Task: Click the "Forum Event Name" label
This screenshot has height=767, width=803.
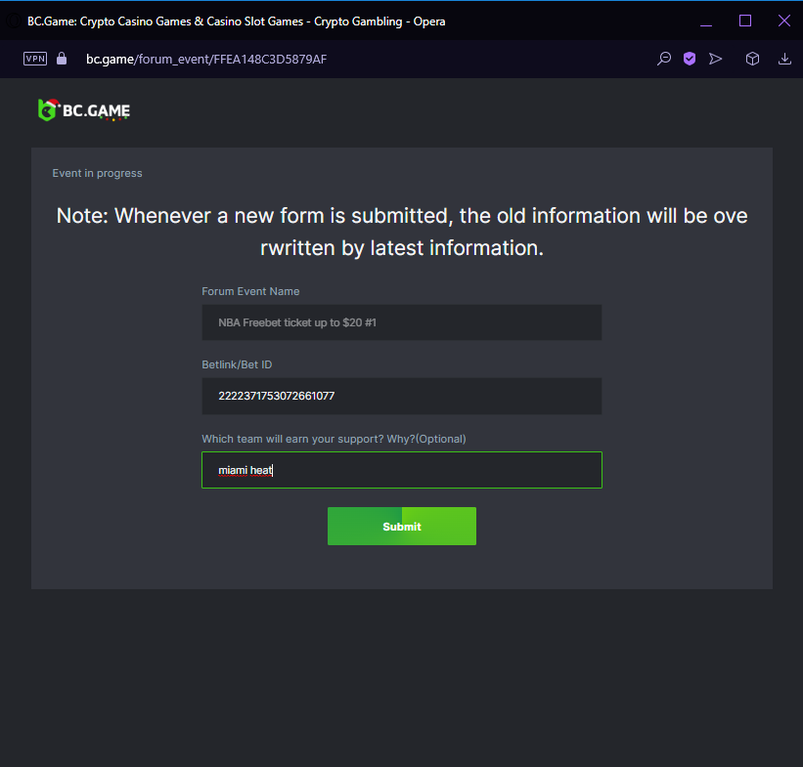Action: 250,291
